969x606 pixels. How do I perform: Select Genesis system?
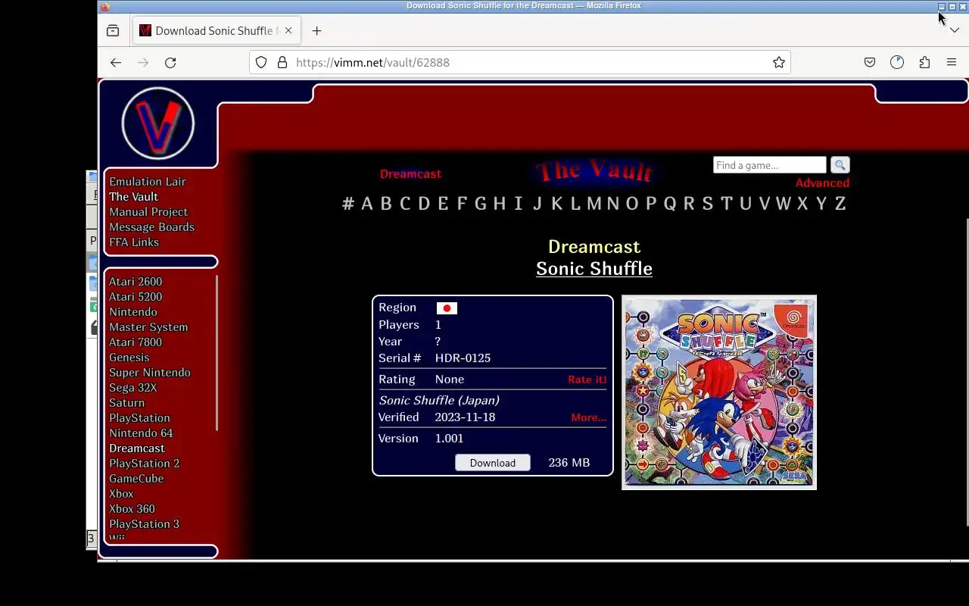(129, 357)
